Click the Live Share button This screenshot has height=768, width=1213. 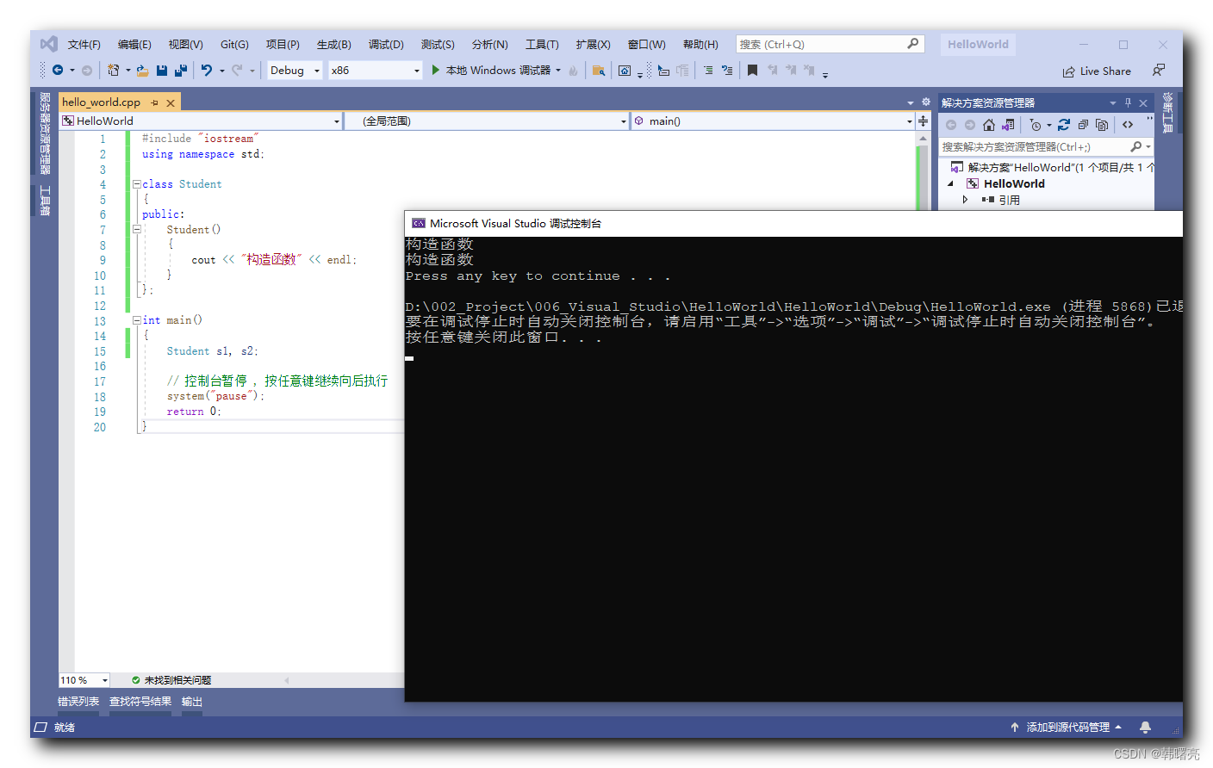point(1097,71)
